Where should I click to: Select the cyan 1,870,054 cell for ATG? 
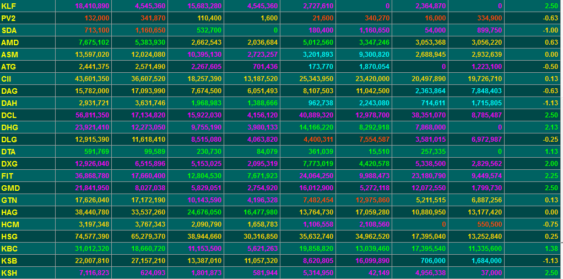(x=374, y=67)
